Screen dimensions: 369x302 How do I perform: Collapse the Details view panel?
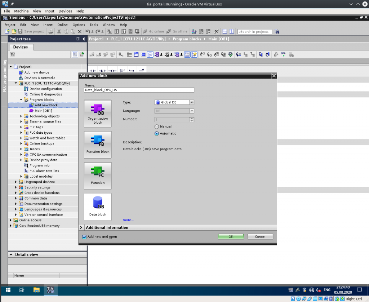tap(11, 254)
